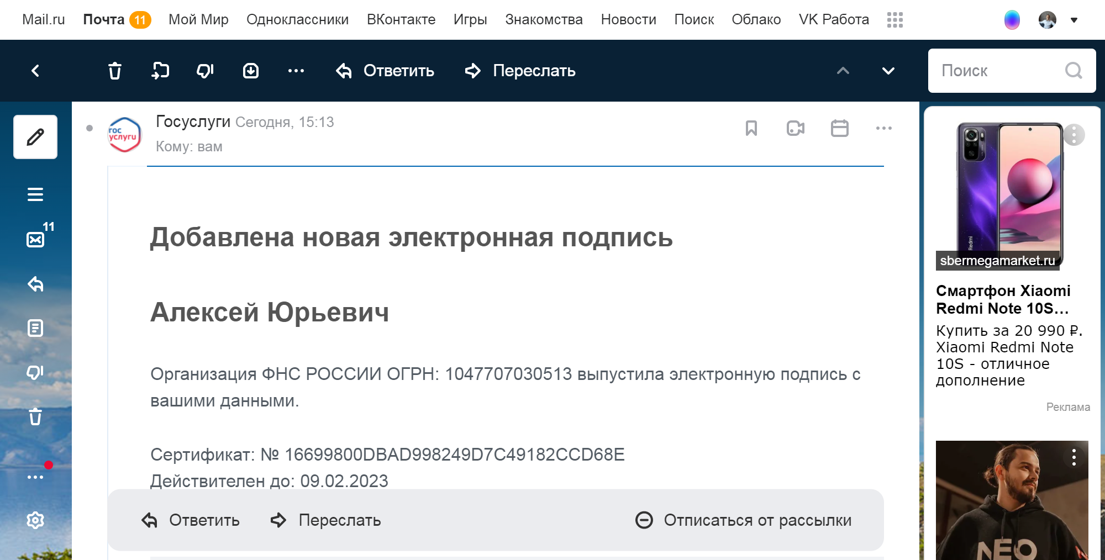Screen dimensions: 1105x560
Task: Click Кому: вам recipient line
Action: pos(189,146)
